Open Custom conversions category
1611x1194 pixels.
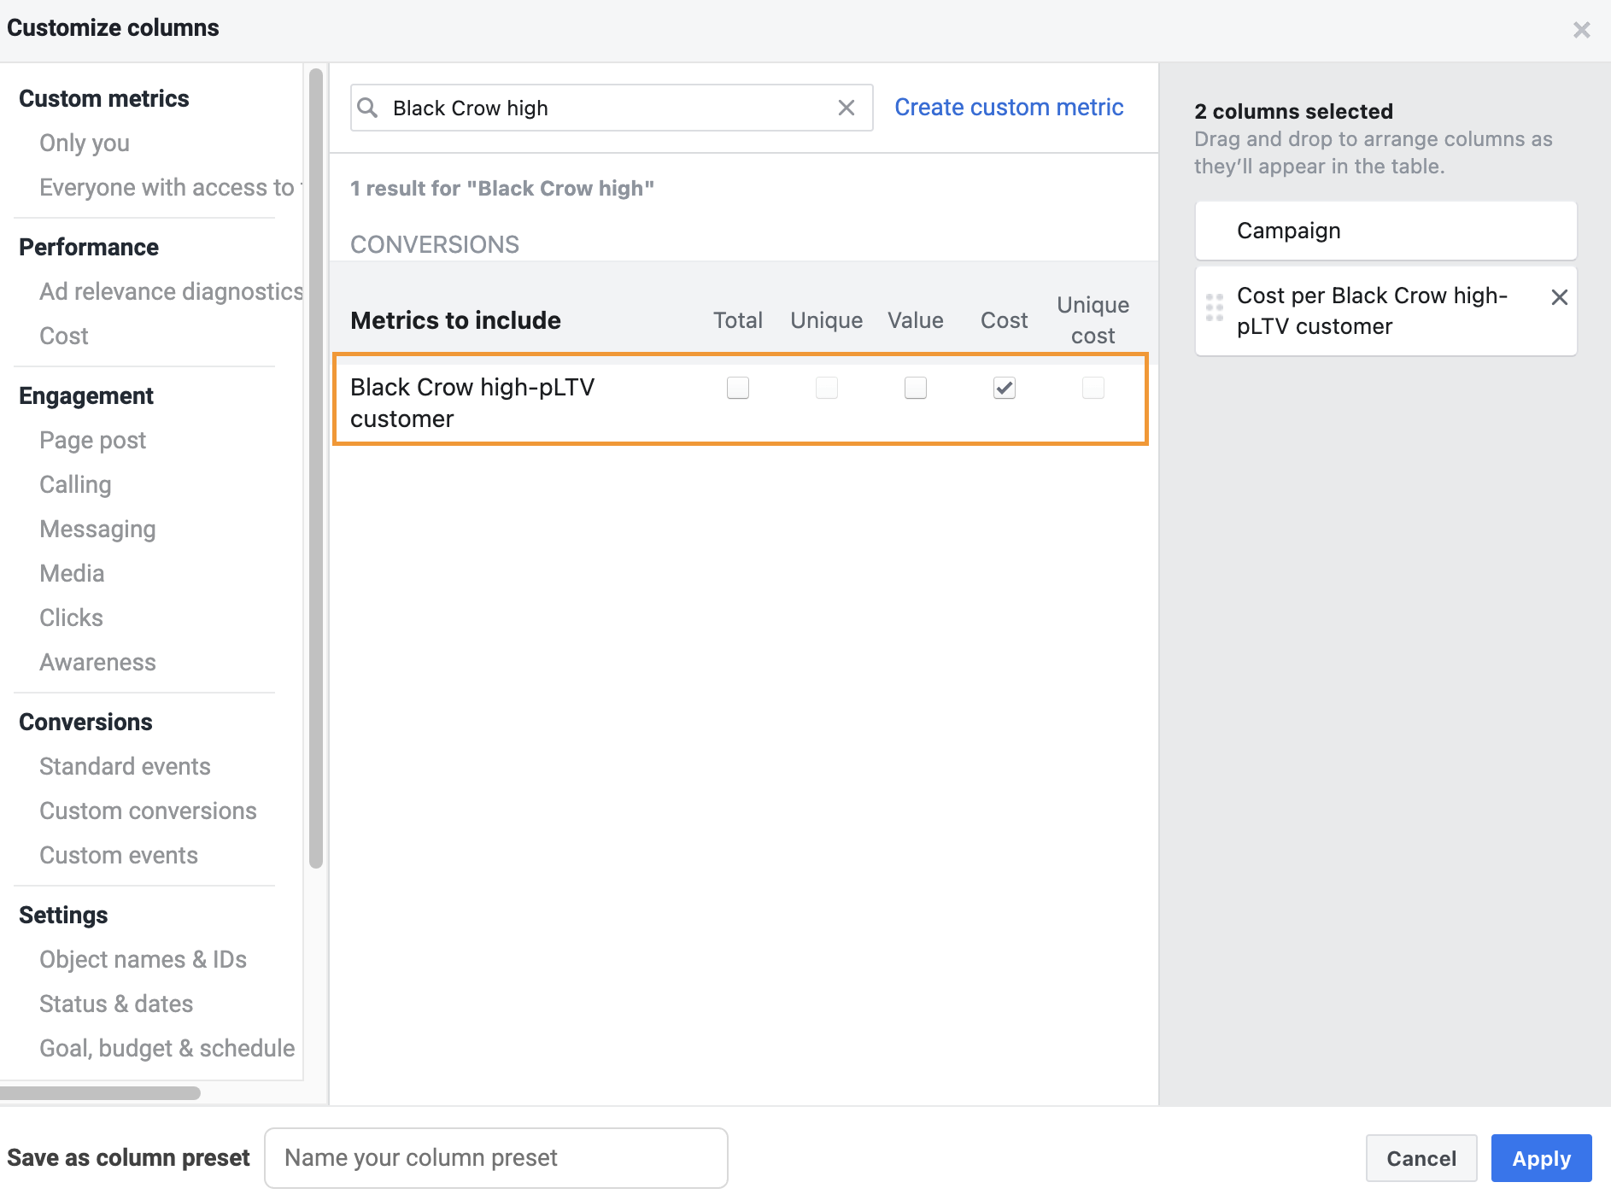[148, 811]
